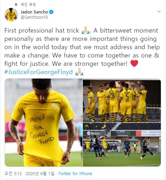
Task: Click the blue verified badge icon
Action: tap(51, 12)
